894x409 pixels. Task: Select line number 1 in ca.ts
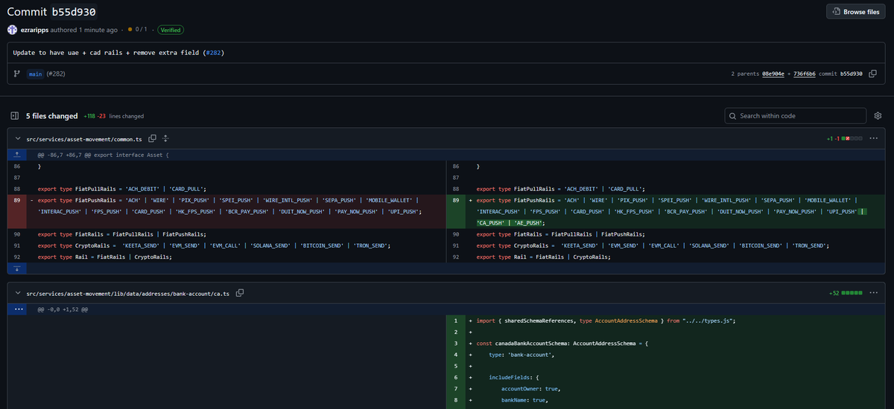tap(456, 320)
